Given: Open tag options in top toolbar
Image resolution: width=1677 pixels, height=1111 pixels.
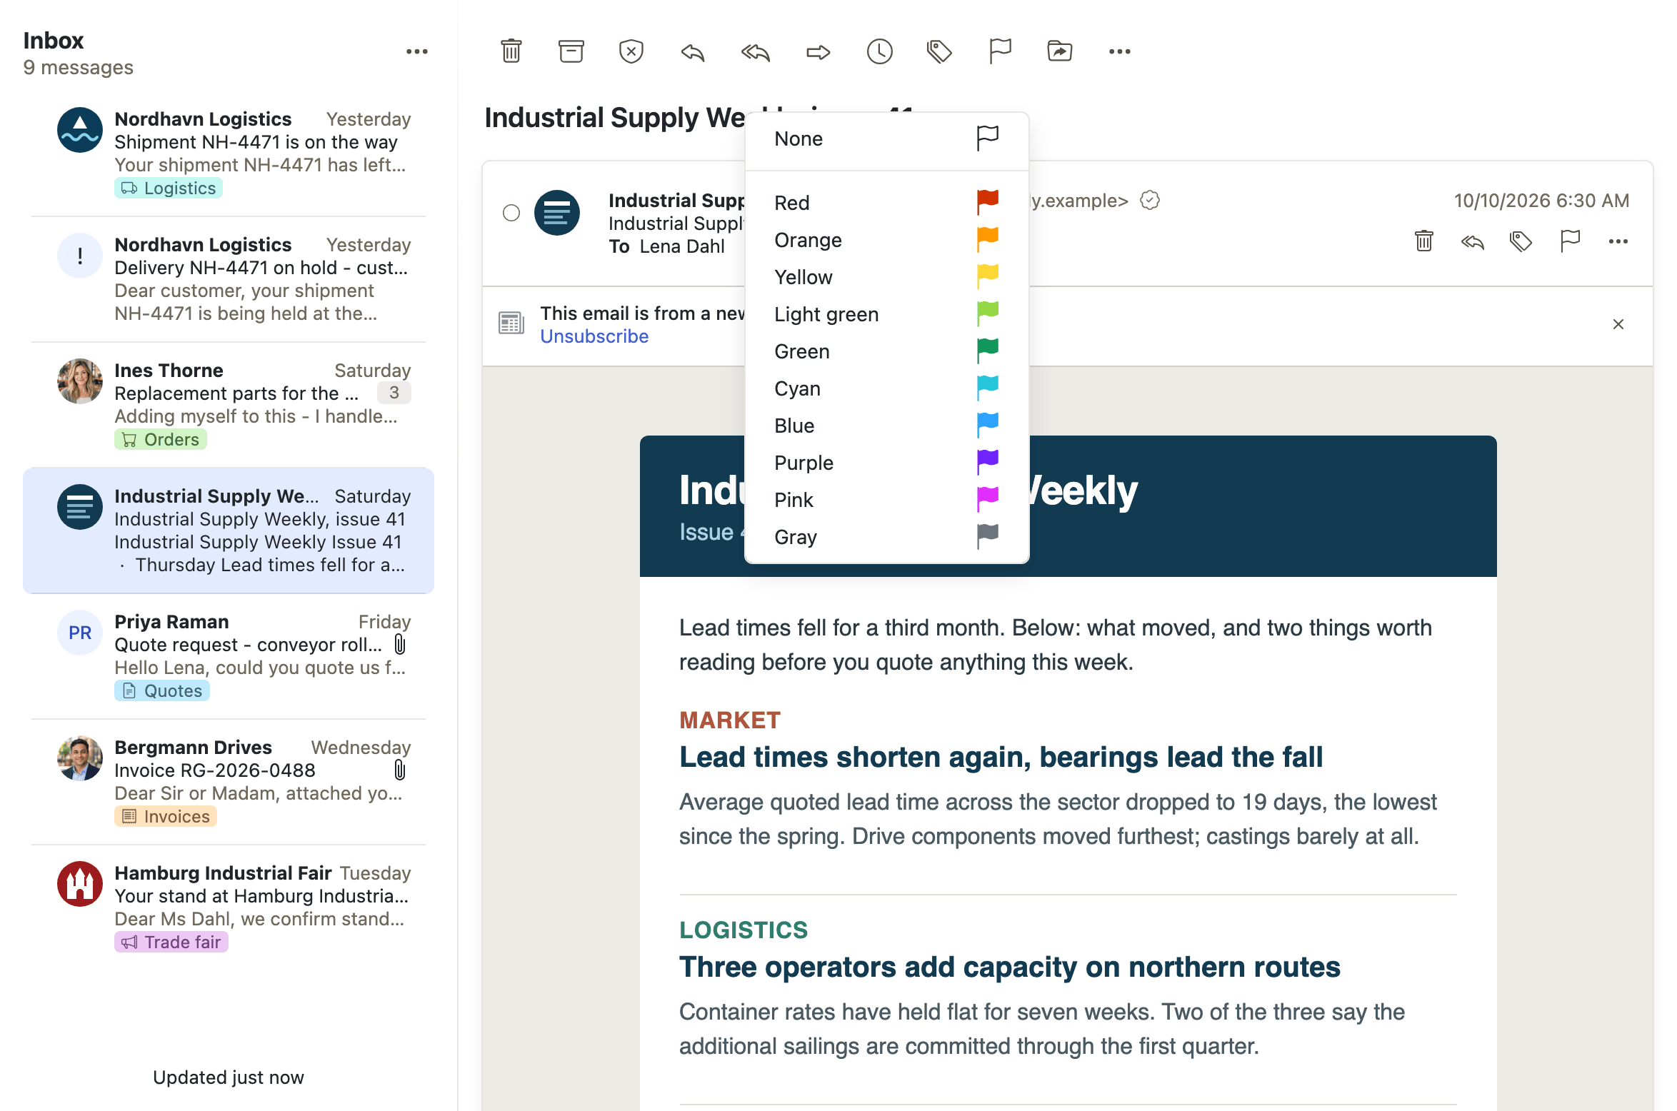Looking at the screenshot, I should tap(940, 51).
